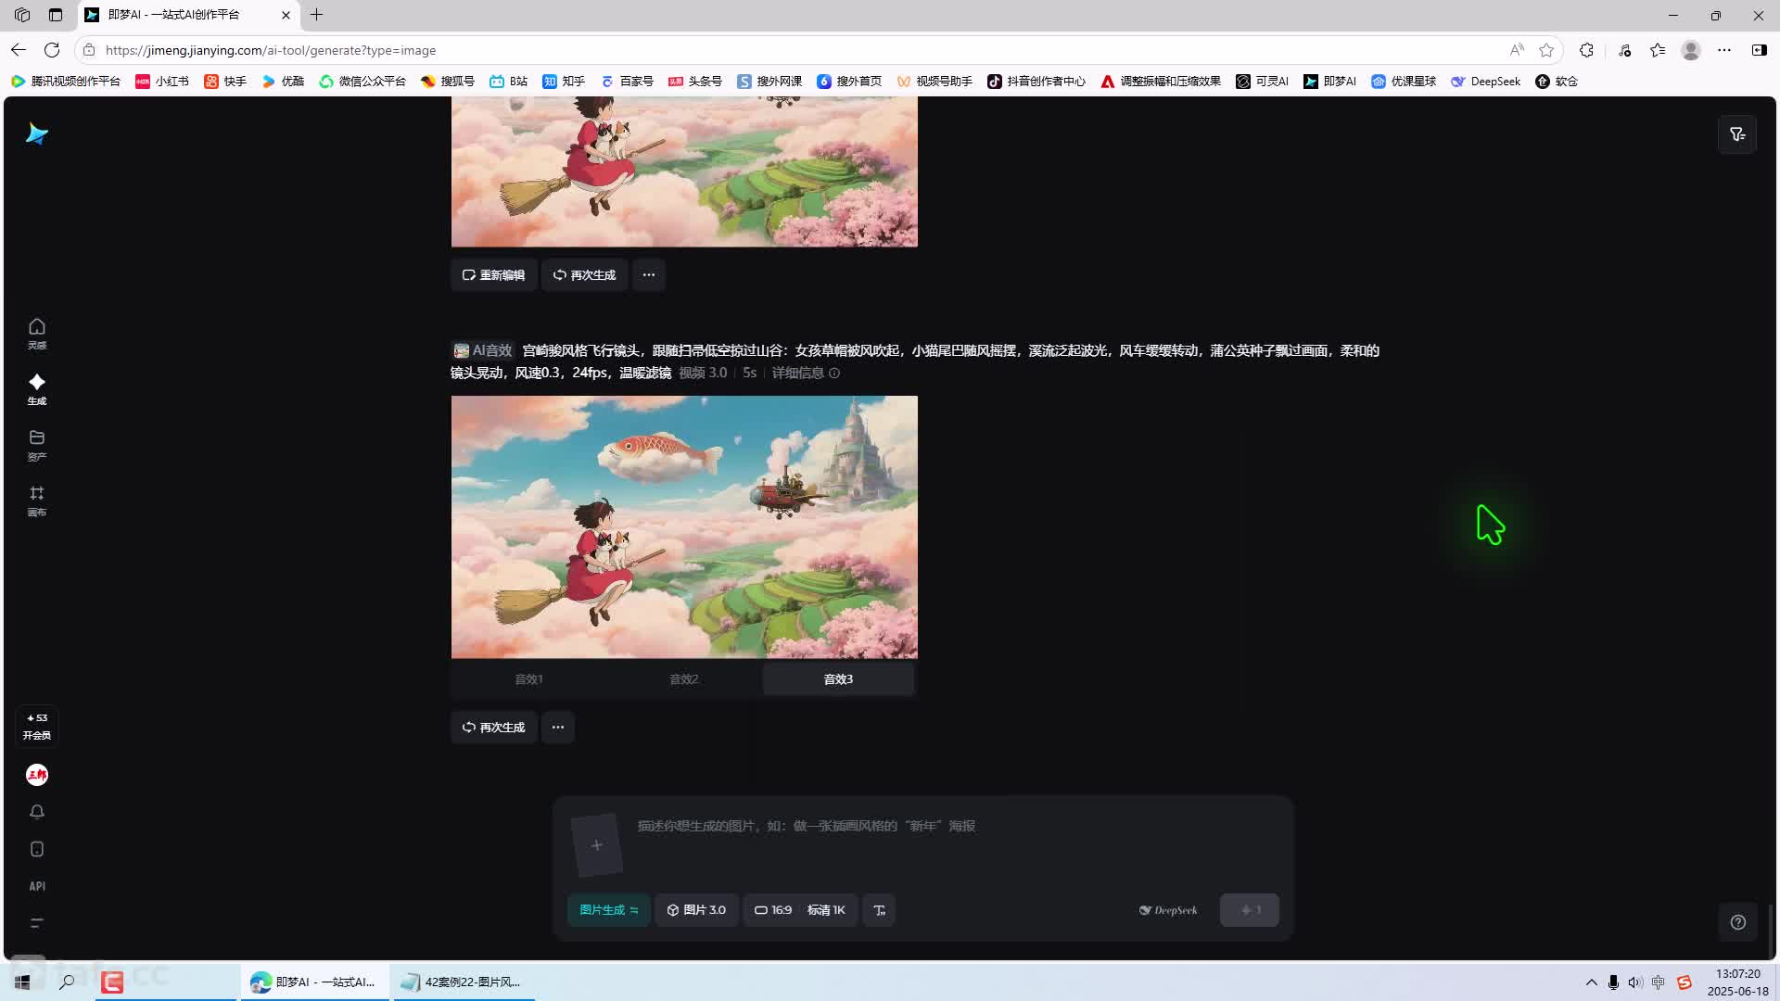Image resolution: width=1780 pixels, height=1001 pixels.
Task: Open the 图片 3.0 model selector
Action: pos(696,910)
